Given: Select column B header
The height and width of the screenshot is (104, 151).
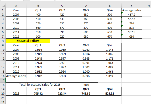Looking at the screenshot, I should pyautogui.click(x=38, y=6).
